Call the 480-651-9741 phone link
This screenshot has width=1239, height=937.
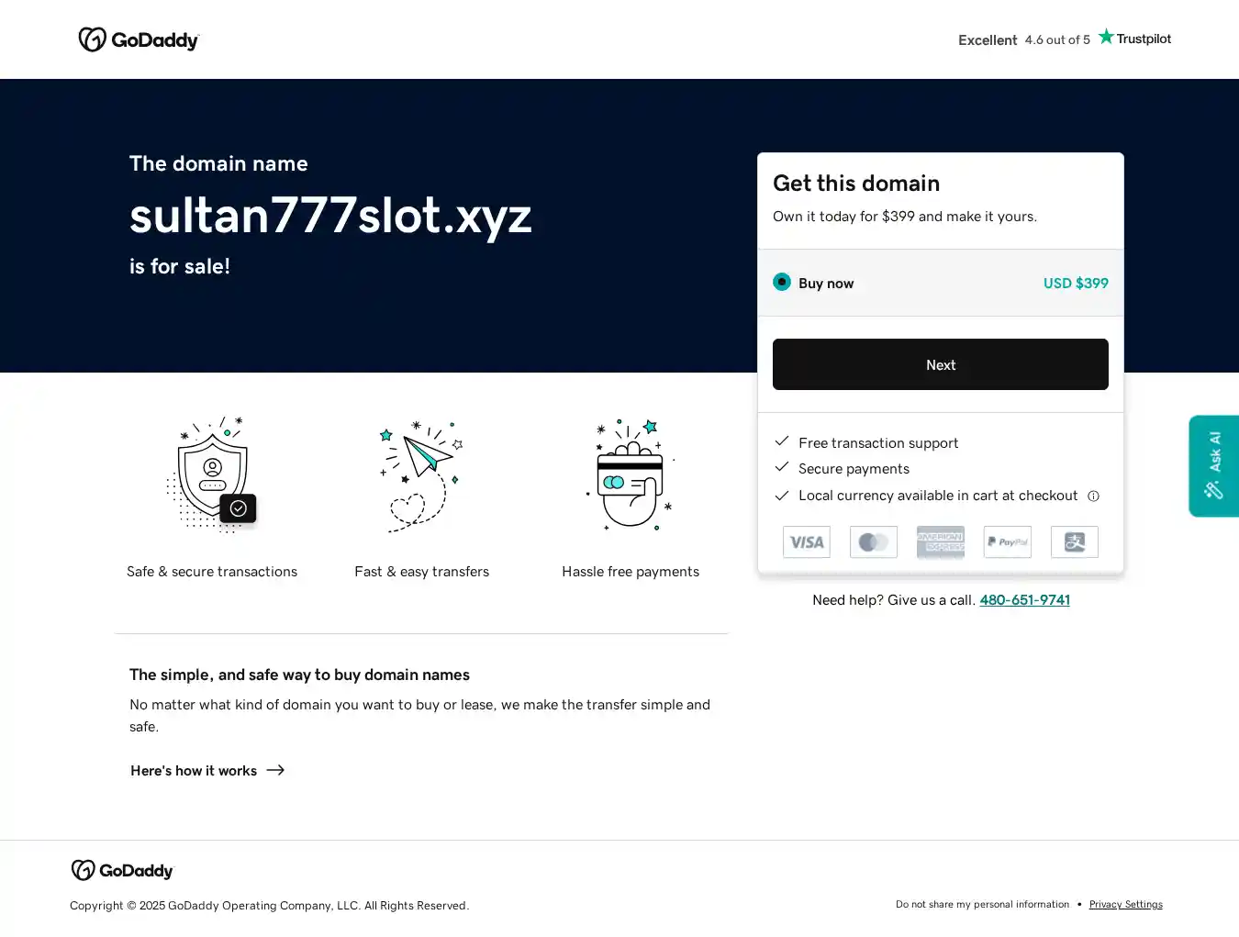pos(1024,600)
